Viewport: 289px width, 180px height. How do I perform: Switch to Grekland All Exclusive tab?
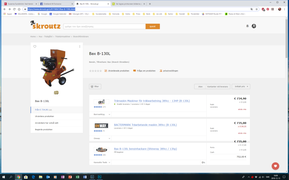(x=56, y=4)
